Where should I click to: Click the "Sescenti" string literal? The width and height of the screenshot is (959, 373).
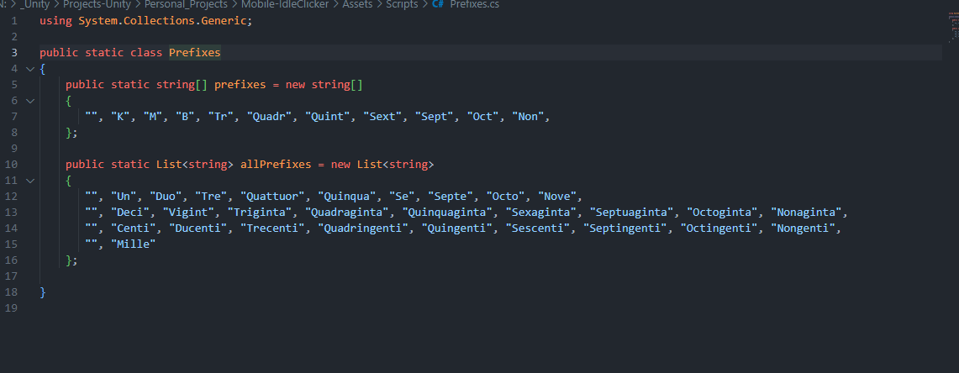[538, 228]
